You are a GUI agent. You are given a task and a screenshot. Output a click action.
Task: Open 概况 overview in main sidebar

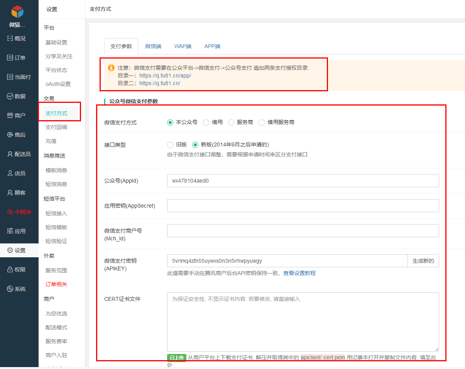[16, 39]
